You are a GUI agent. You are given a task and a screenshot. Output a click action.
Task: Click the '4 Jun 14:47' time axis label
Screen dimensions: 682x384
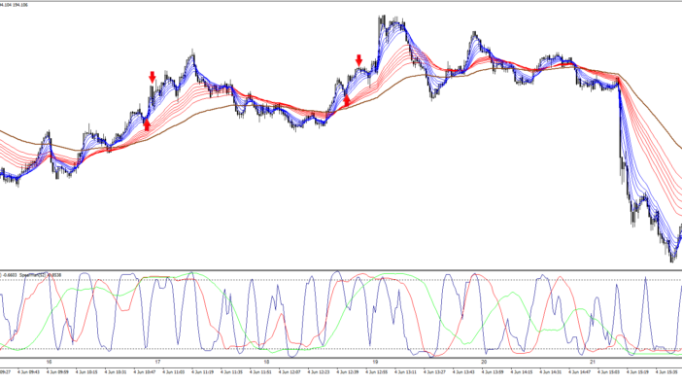pos(579,372)
